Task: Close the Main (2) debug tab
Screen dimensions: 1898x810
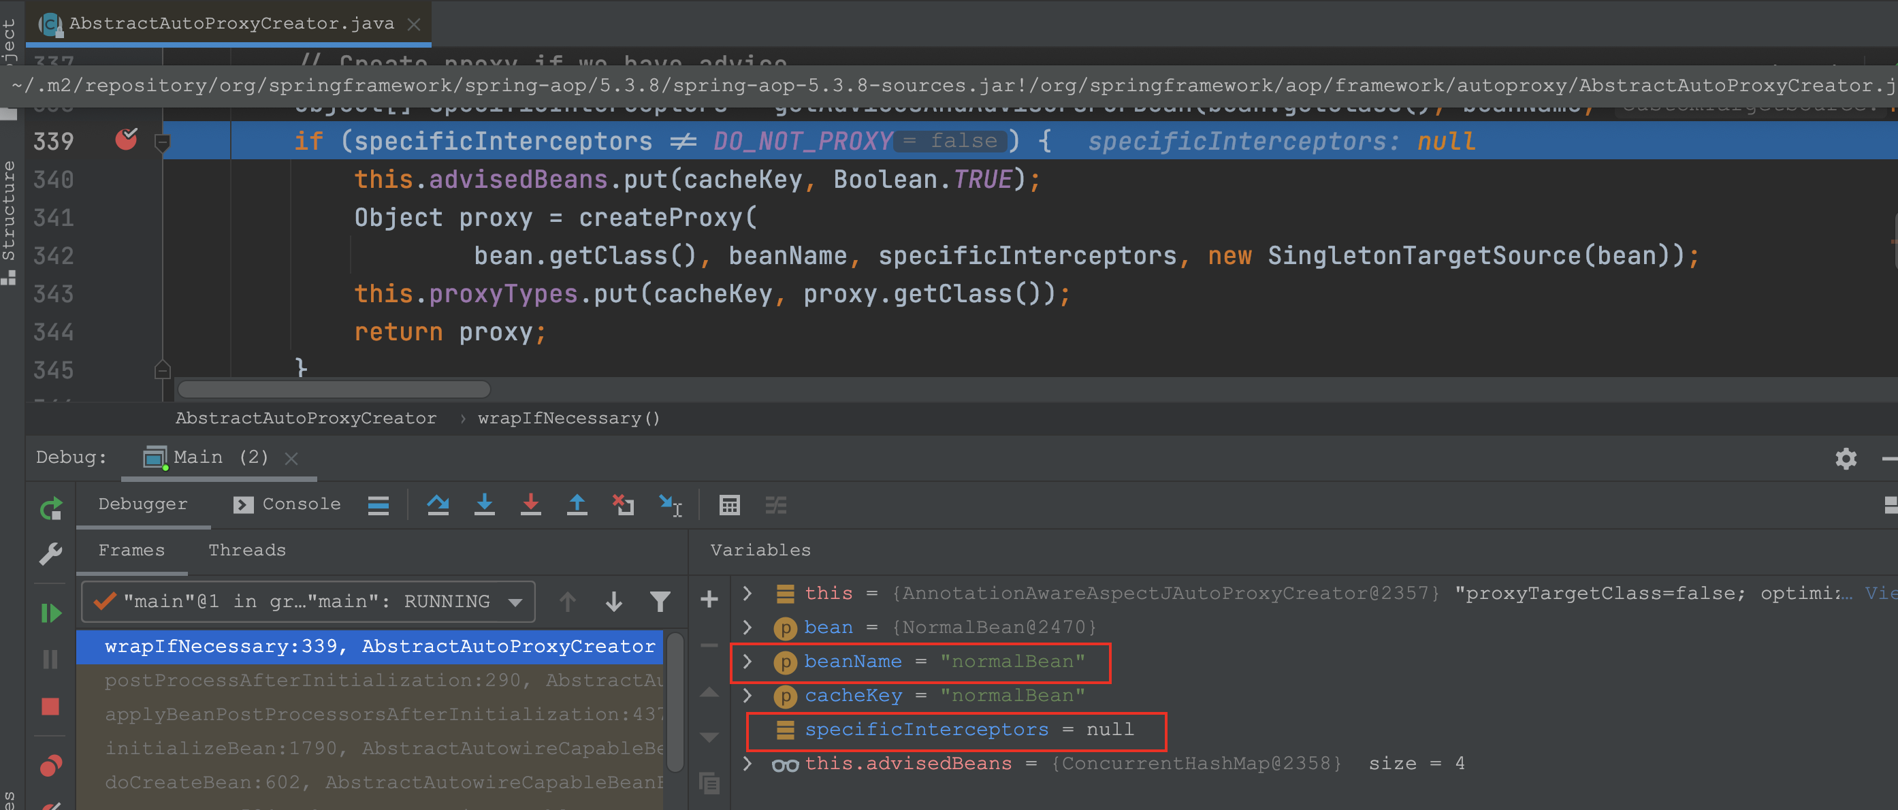Action: (x=291, y=459)
